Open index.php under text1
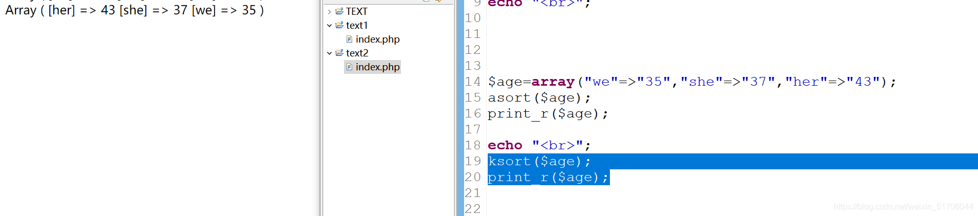This screenshot has width=978, height=216. 377,39
